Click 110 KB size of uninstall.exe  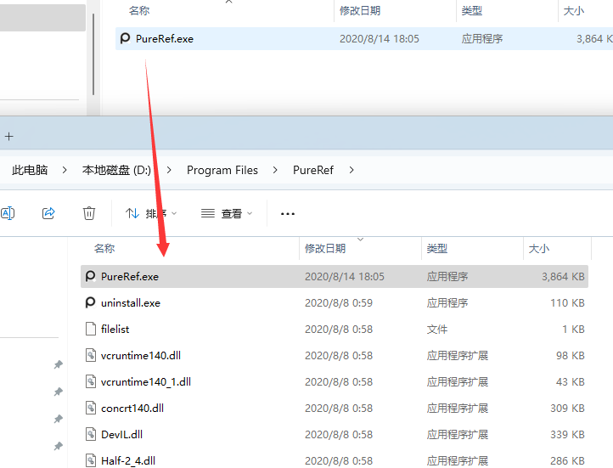[x=567, y=303]
